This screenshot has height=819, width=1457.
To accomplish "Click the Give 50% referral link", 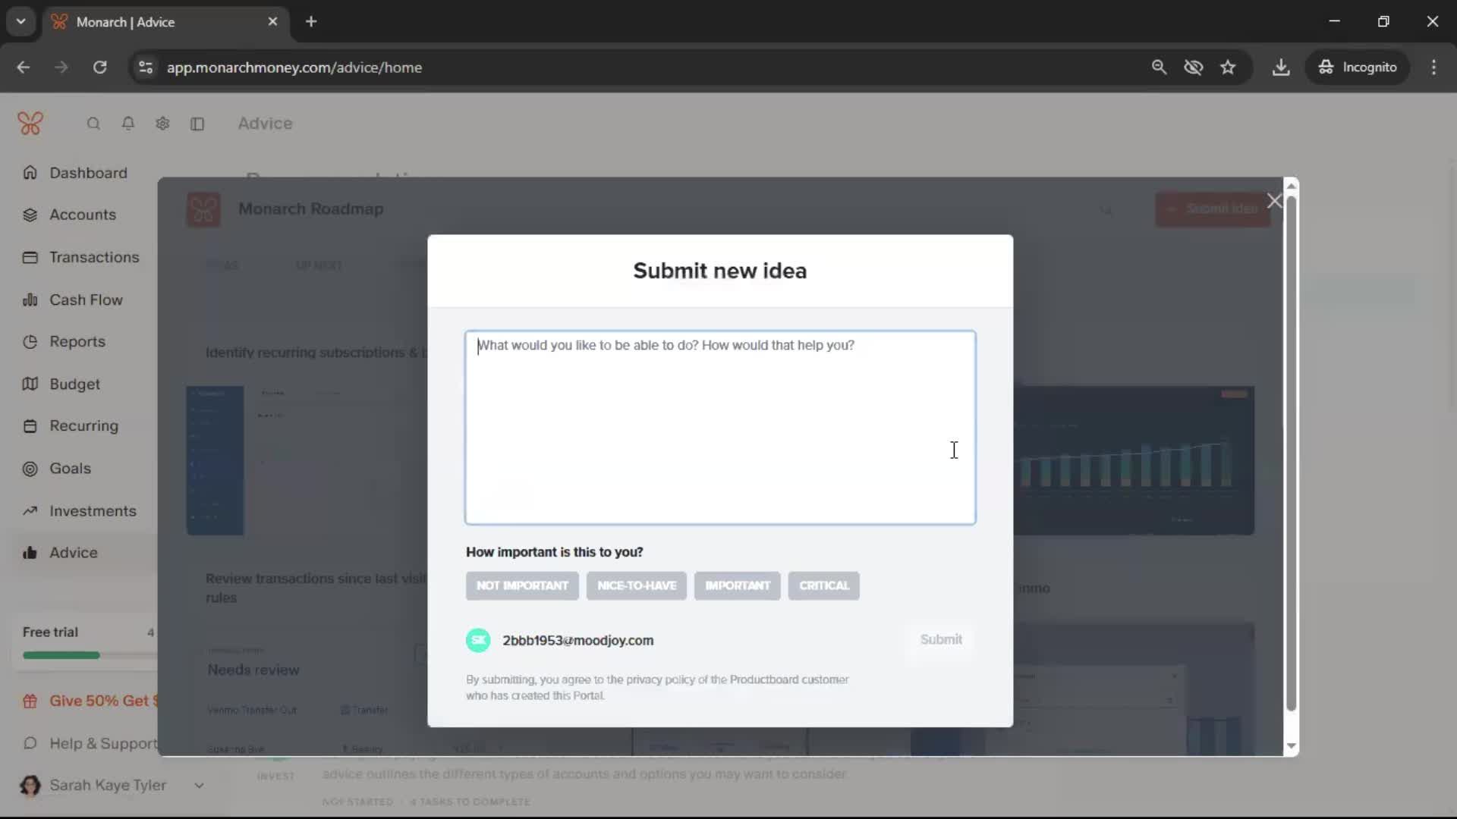I will click(99, 701).
